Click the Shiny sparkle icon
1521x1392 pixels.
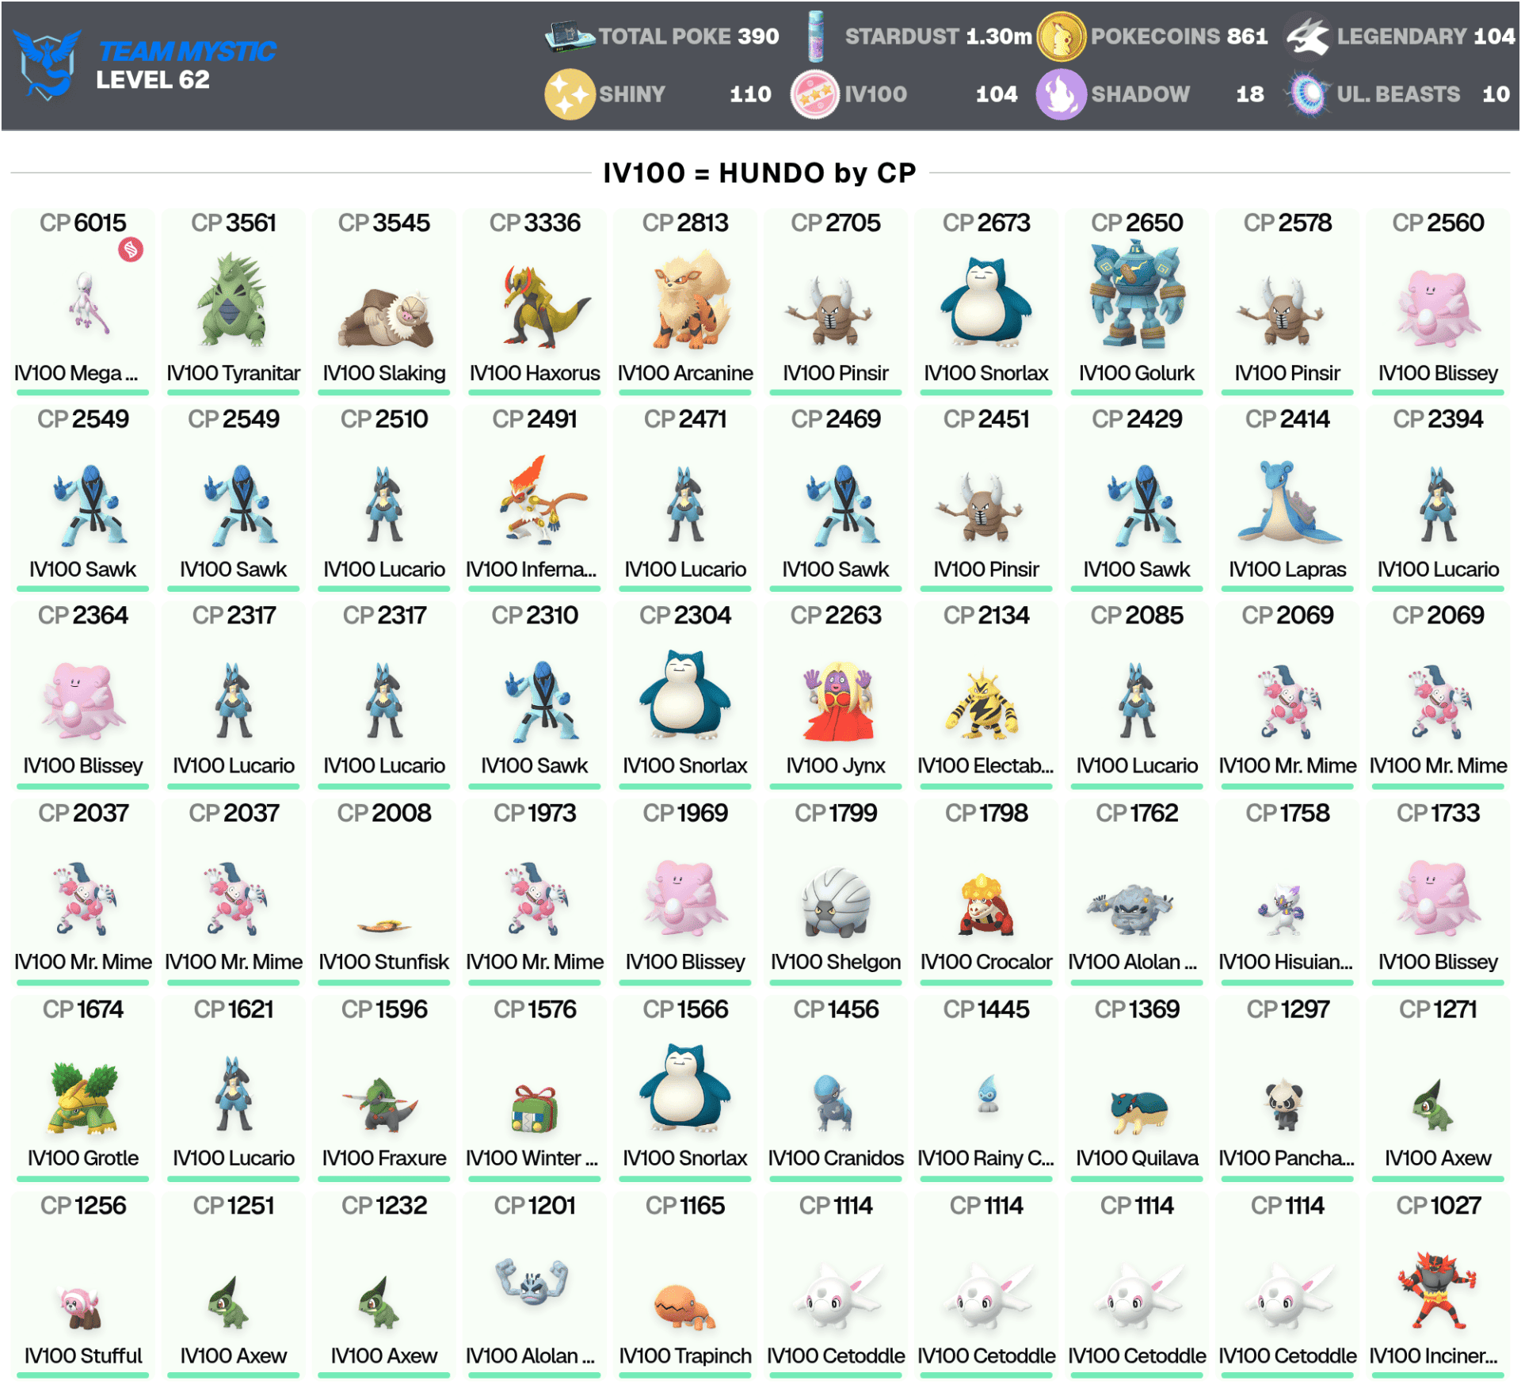tap(570, 94)
